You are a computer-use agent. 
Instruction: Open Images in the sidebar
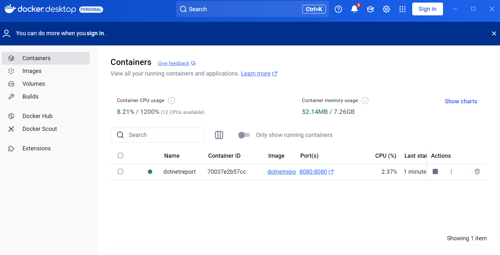click(x=45, y=71)
